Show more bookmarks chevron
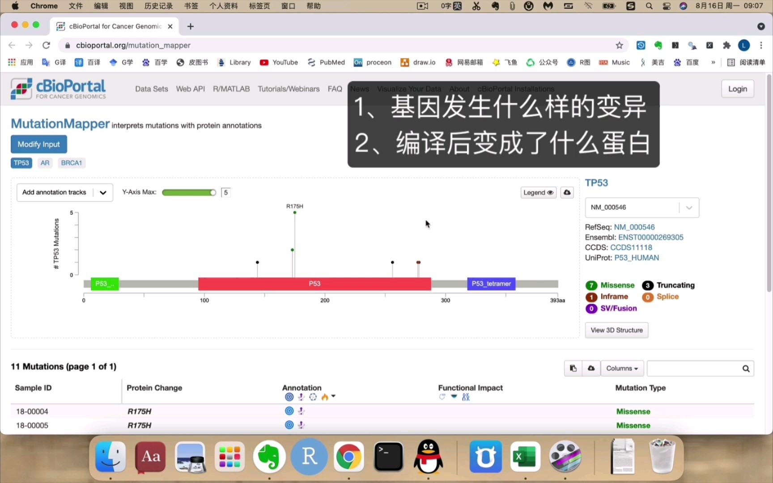Image resolution: width=773 pixels, height=483 pixels. (x=713, y=62)
